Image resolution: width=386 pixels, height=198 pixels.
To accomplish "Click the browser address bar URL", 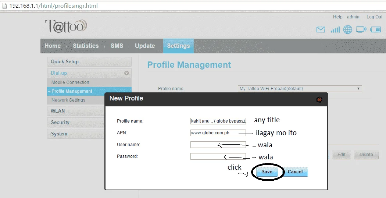I will tap(53, 6).
